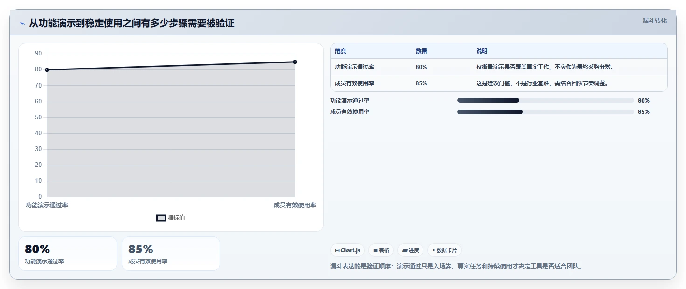The image size is (686, 289).
Task: Click the y-axis tick 40
Action: click(x=38, y=133)
